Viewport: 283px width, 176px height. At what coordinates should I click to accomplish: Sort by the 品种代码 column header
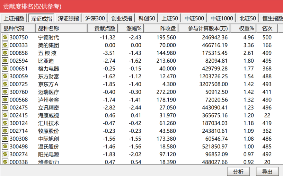(x=18, y=28)
